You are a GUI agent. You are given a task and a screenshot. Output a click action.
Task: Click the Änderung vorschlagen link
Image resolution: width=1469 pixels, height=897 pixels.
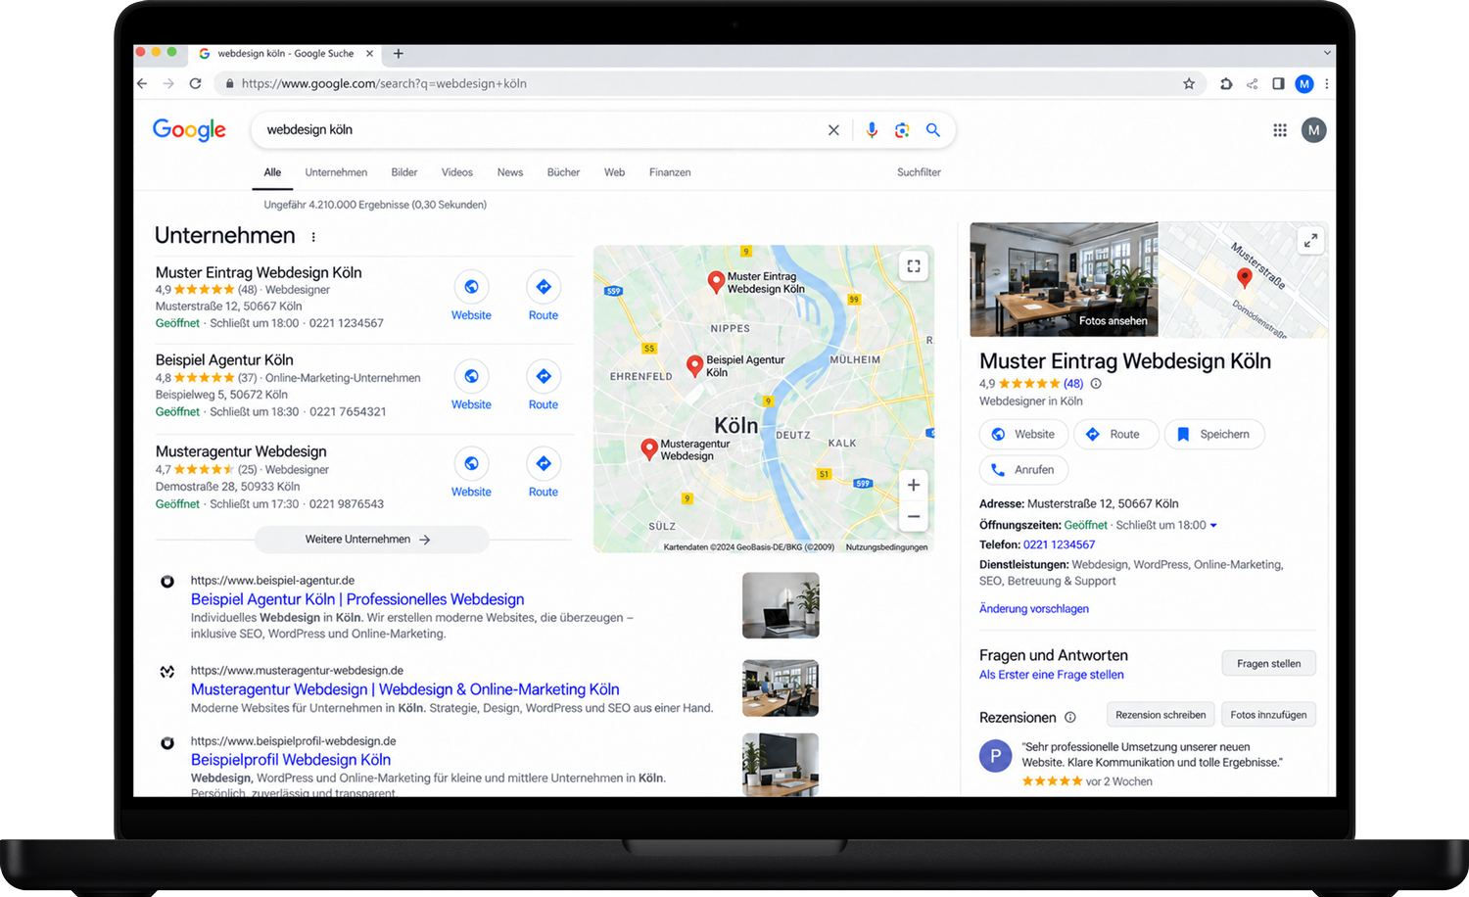pyautogui.click(x=1034, y=609)
